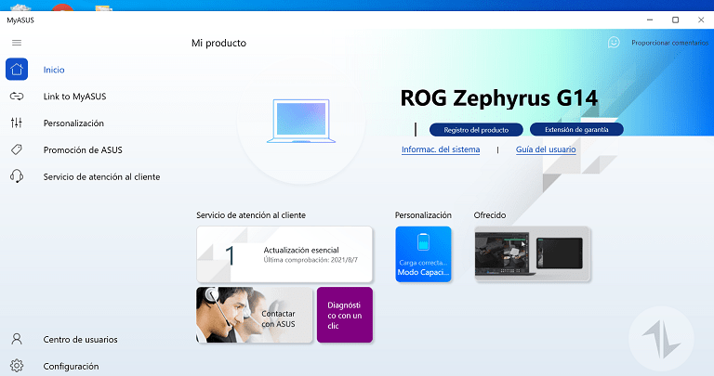714x376 pixels.
Task: Close the MyASUS window
Action: [701, 20]
